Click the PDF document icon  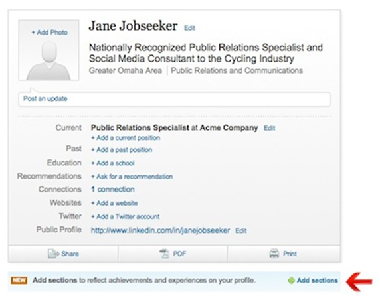[x=164, y=254]
